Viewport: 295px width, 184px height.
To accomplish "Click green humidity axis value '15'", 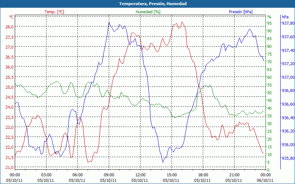I will [x=270, y=147].
